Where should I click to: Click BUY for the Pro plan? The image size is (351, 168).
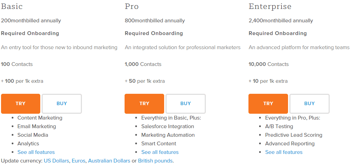coord(185,103)
